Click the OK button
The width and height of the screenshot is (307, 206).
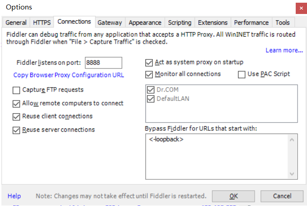point(233,196)
